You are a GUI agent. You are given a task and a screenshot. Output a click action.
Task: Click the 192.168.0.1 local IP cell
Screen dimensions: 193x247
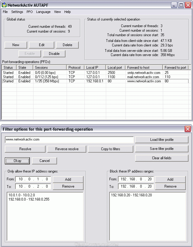95,81
